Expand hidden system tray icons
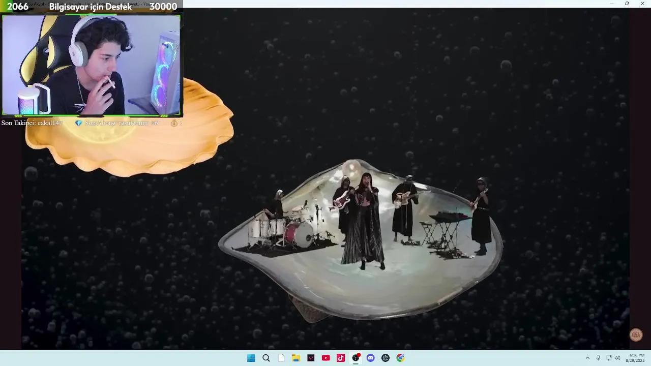 (587, 358)
